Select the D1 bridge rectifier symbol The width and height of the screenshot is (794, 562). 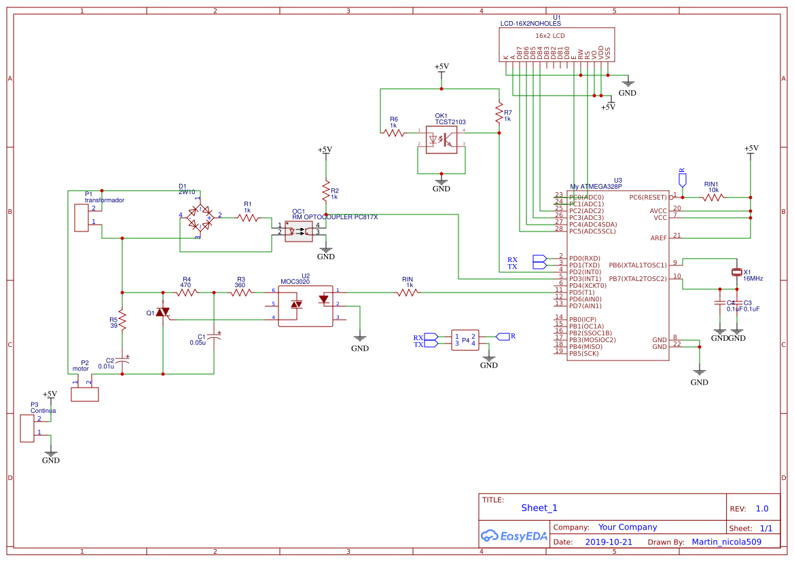coord(200,217)
